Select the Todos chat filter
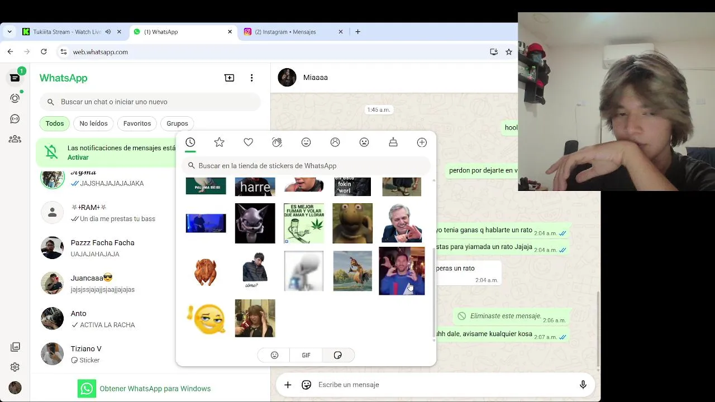 [55, 123]
